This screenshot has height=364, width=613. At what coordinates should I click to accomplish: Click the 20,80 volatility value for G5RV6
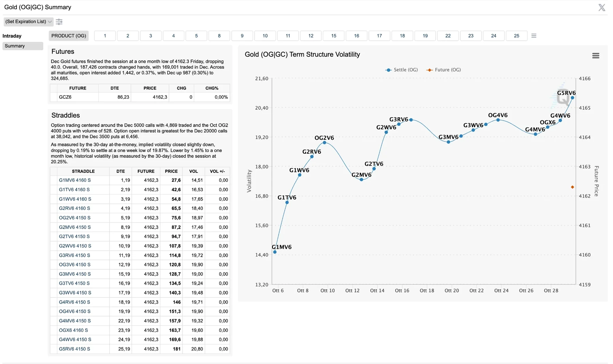coord(197,349)
